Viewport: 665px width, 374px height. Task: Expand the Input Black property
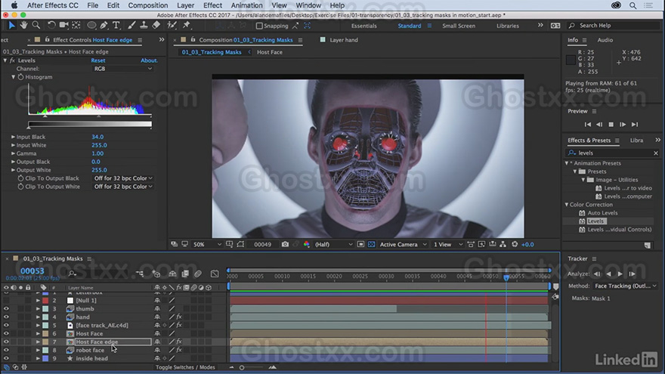[x=13, y=137]
